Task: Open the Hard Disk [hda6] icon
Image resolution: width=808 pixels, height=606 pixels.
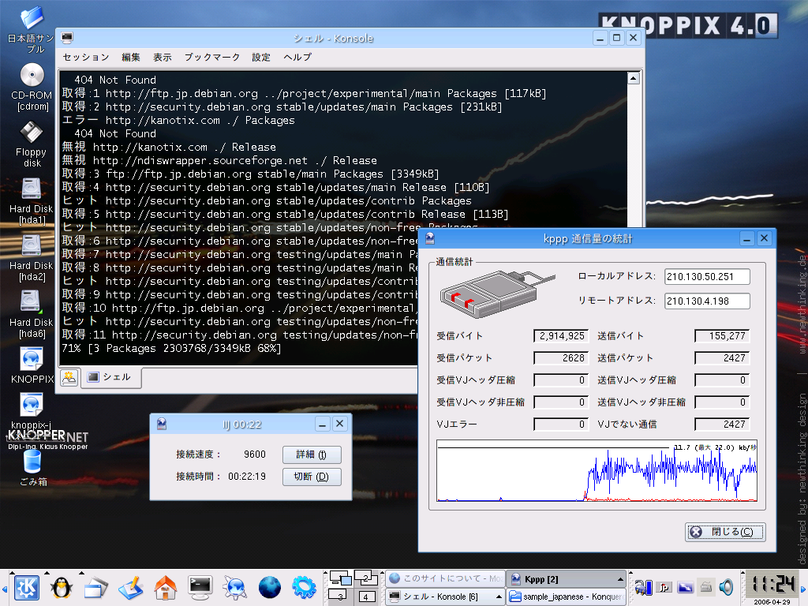Action: [x=32, y=314]
